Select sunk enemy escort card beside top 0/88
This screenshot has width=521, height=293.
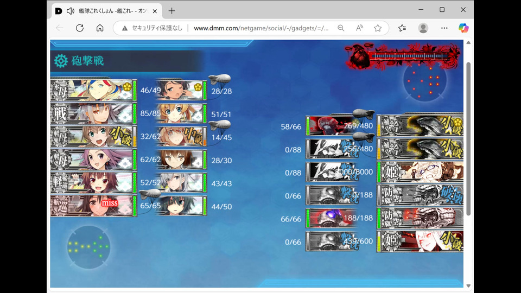coord(332,149)
